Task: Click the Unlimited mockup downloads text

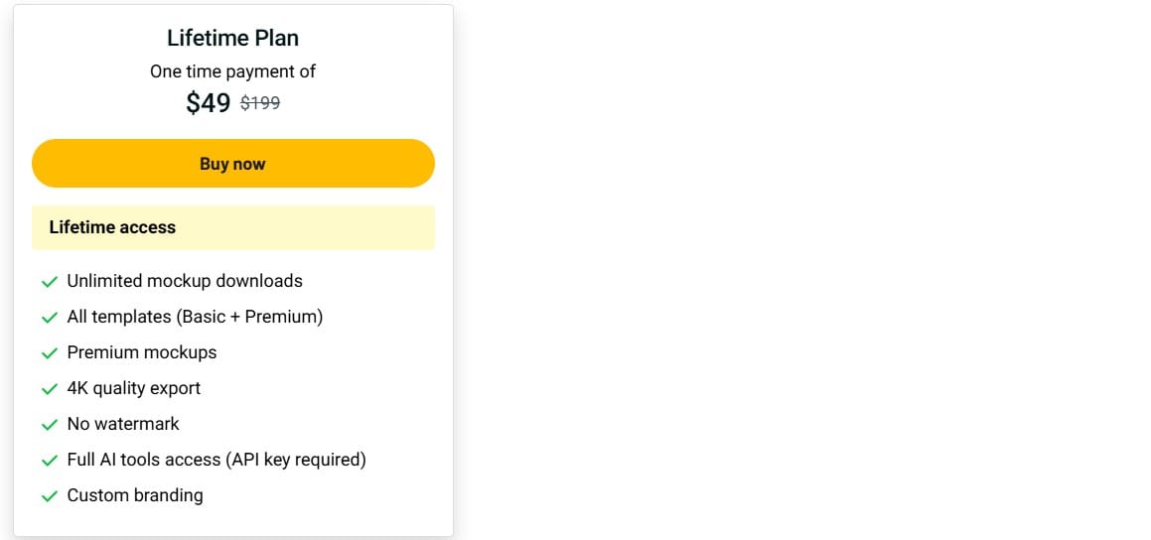Action: (185, 281)
